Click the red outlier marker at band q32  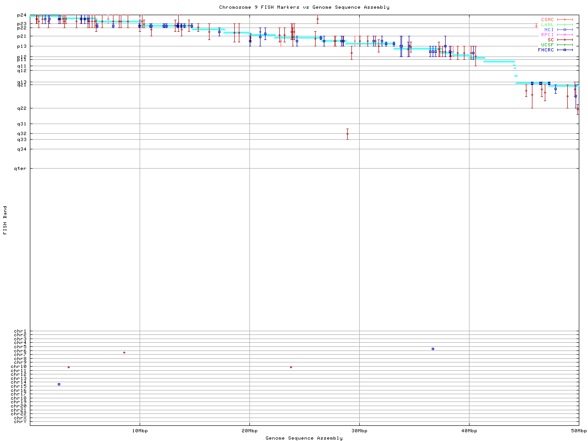click(347, 134)
